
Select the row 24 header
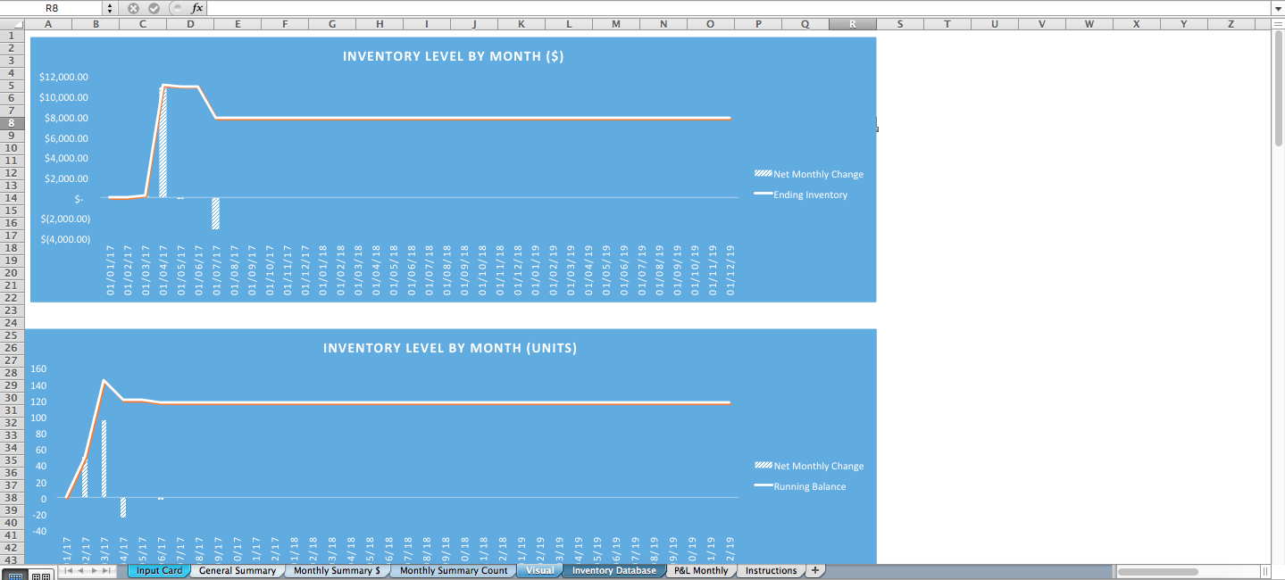pos(12,323)
